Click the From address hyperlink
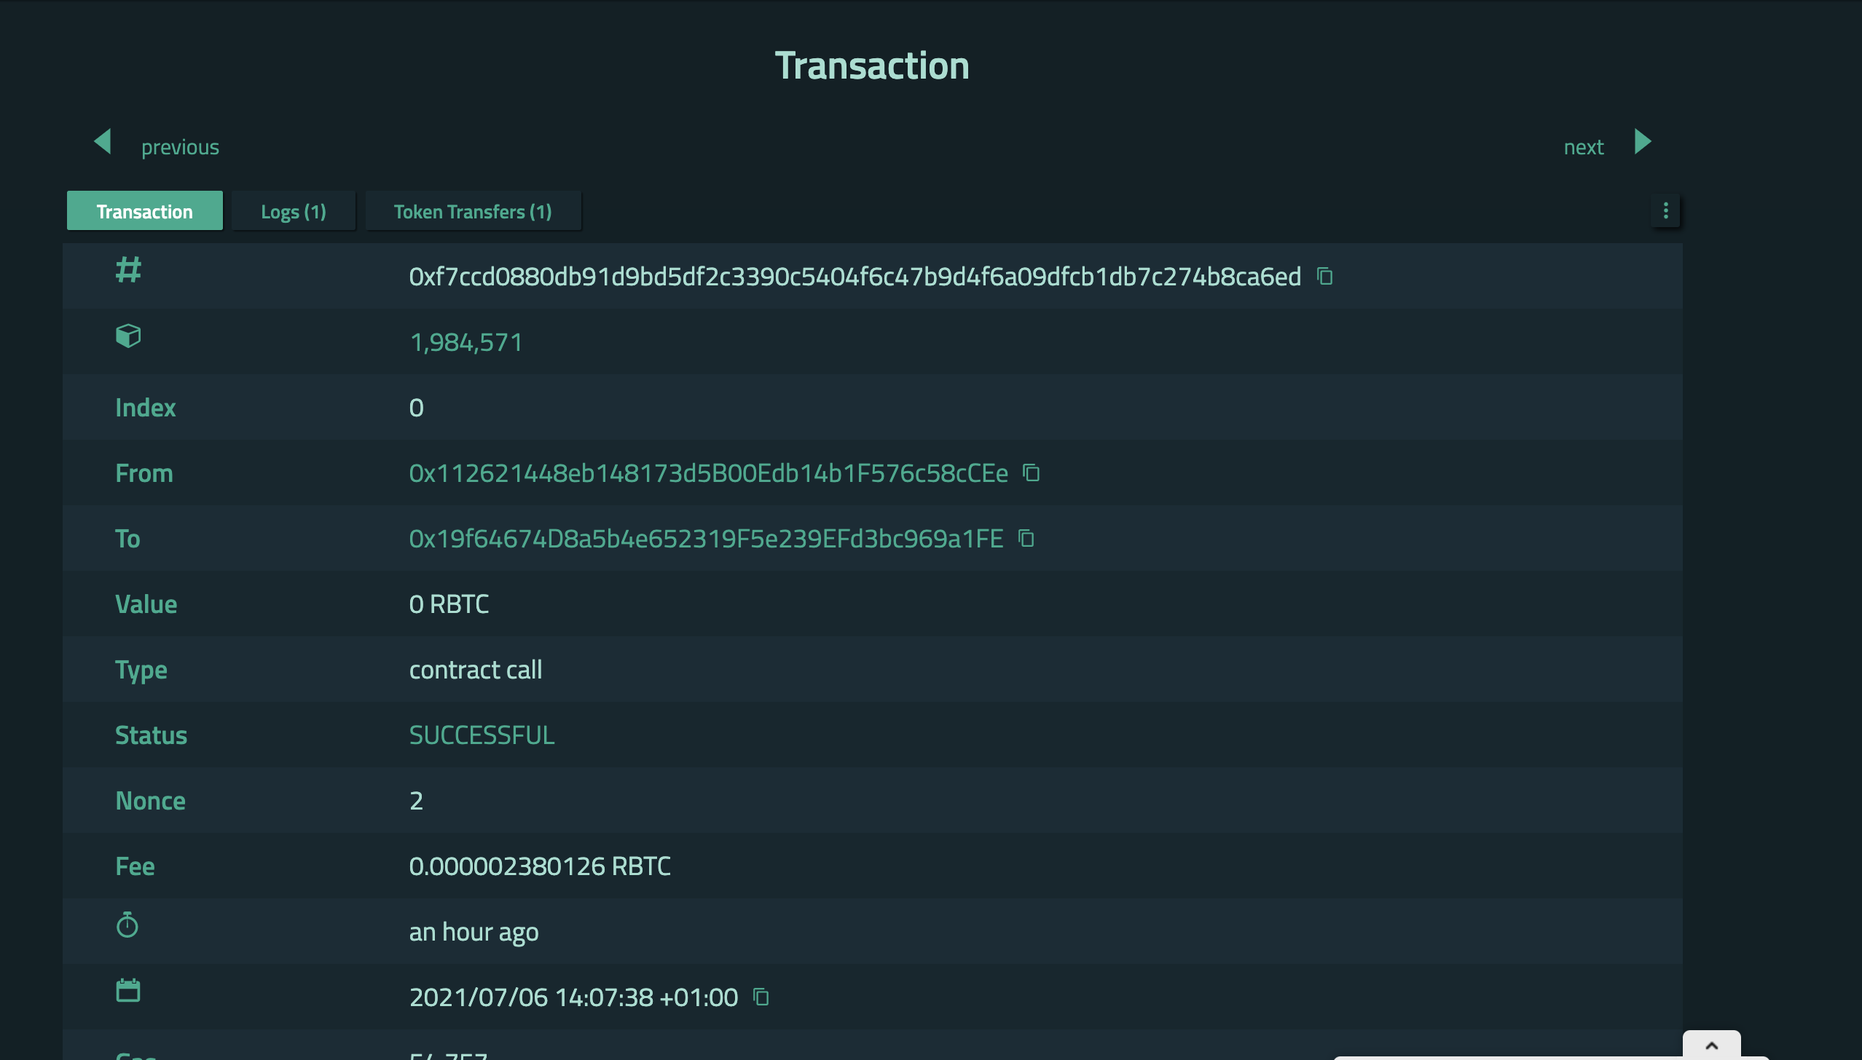This screenshot has width=1862, height=1060. (x=709, y=472)
